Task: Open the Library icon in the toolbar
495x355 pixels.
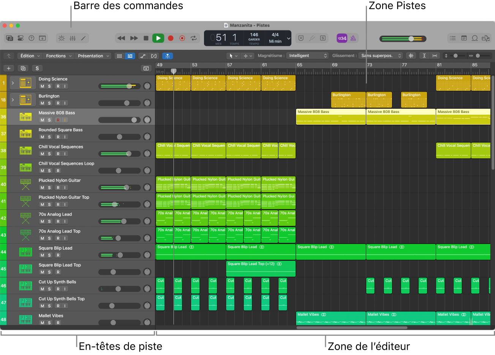Action: [9, 38]
